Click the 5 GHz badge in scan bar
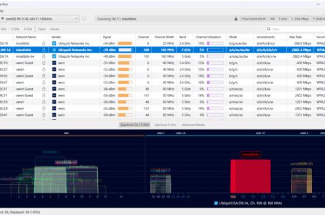Screen dimensions: 325x216 pyautogui.click(x=283, y=19)
